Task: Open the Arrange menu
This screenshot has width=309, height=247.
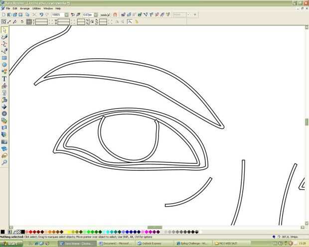Action: 24,8
